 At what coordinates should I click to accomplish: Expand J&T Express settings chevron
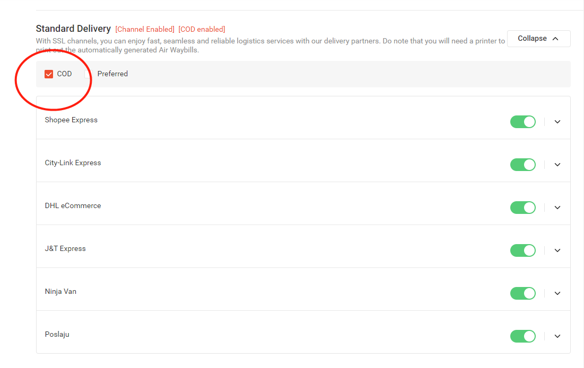(x=557, y=250)
